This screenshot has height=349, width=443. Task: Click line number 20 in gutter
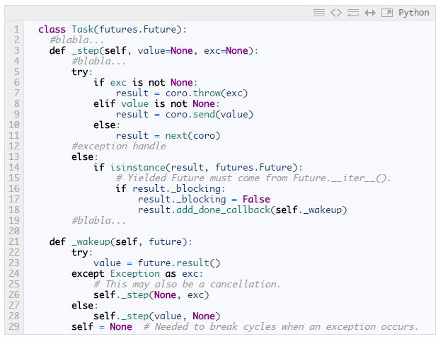click(x=14, y=231)
